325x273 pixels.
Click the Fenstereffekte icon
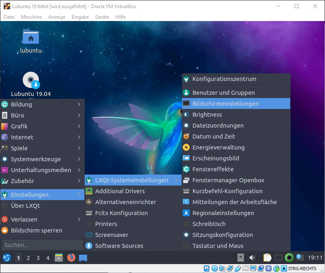(x=186, y=169)
